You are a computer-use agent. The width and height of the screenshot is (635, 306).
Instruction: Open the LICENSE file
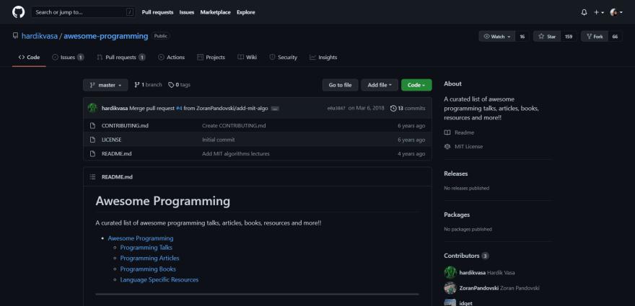pyautogui.click(x=111, y=140)
